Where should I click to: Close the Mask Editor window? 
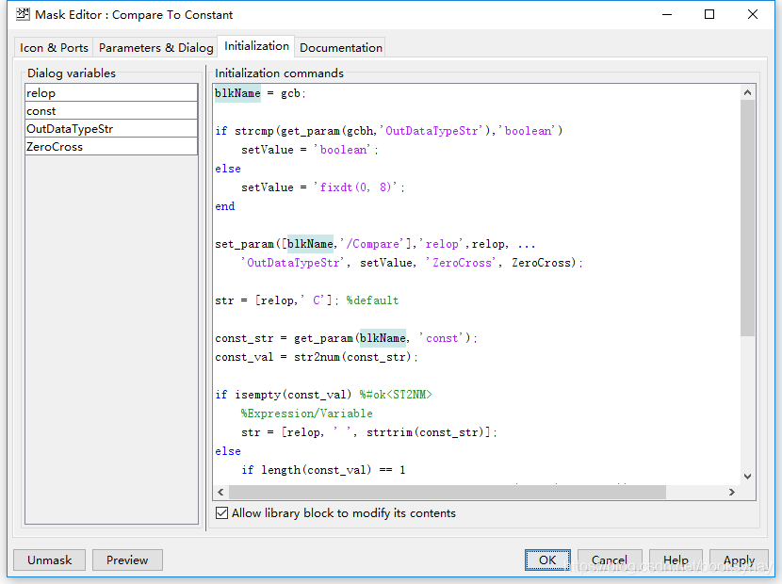(x=753, y=14)
